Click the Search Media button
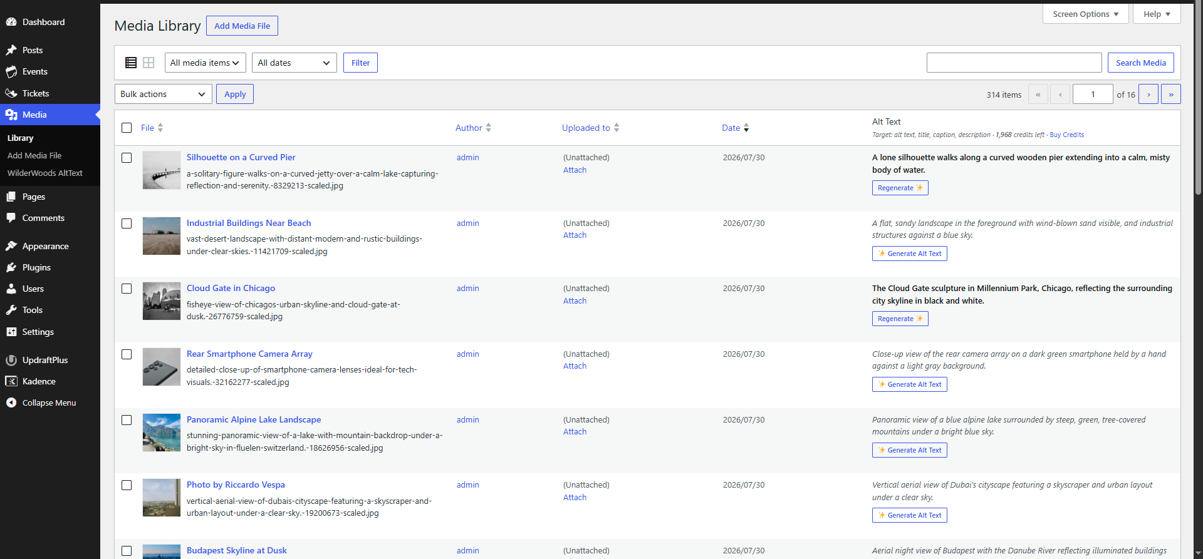Image resolution: width=1203 pixels, height=559 pixels. click(1141, 63)
